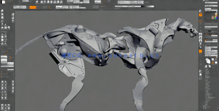Click the single labeled brush icon left of the head icons
The height and width of the screenshot is (111, 219).
point(37,2)
